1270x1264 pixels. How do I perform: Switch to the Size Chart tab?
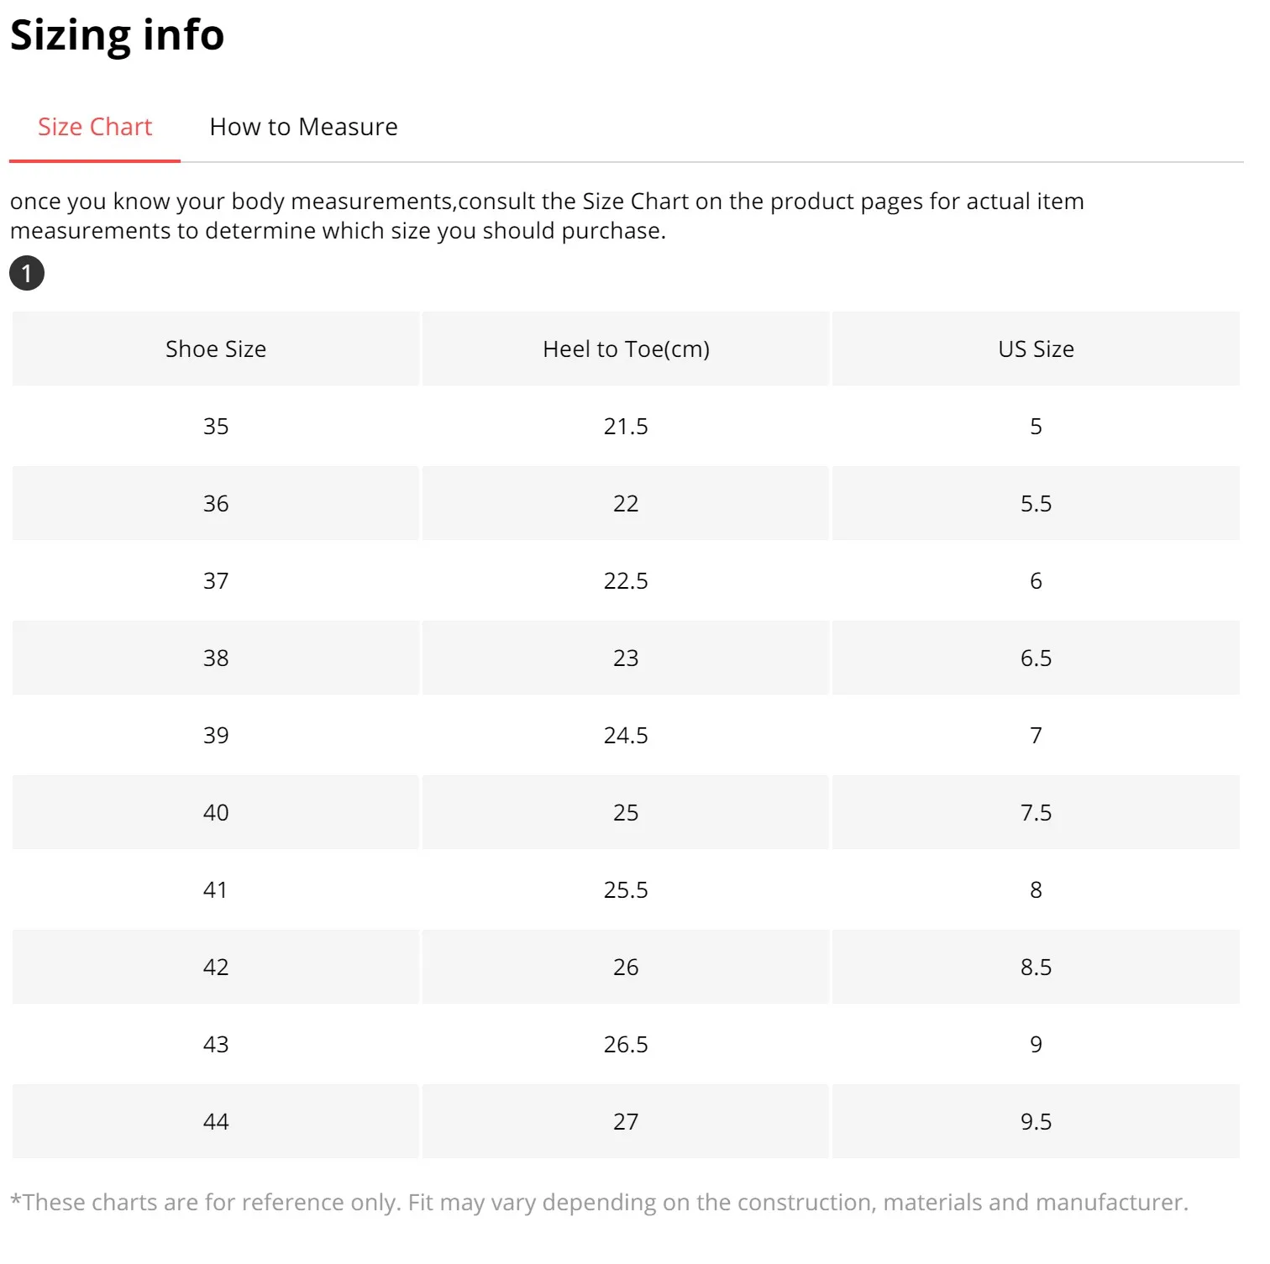[95, 127]
